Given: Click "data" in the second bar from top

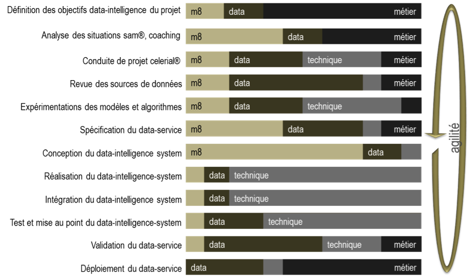Looking at the screenshot, I should point(302,37).
